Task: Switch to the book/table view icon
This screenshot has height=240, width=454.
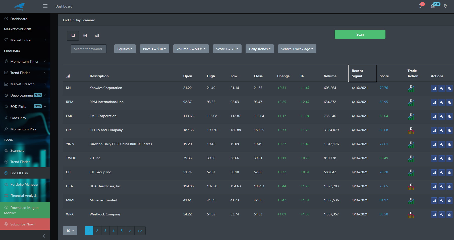Action: [85, 36]
